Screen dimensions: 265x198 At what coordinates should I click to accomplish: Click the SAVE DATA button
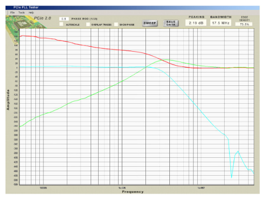(x=171, y=23)
